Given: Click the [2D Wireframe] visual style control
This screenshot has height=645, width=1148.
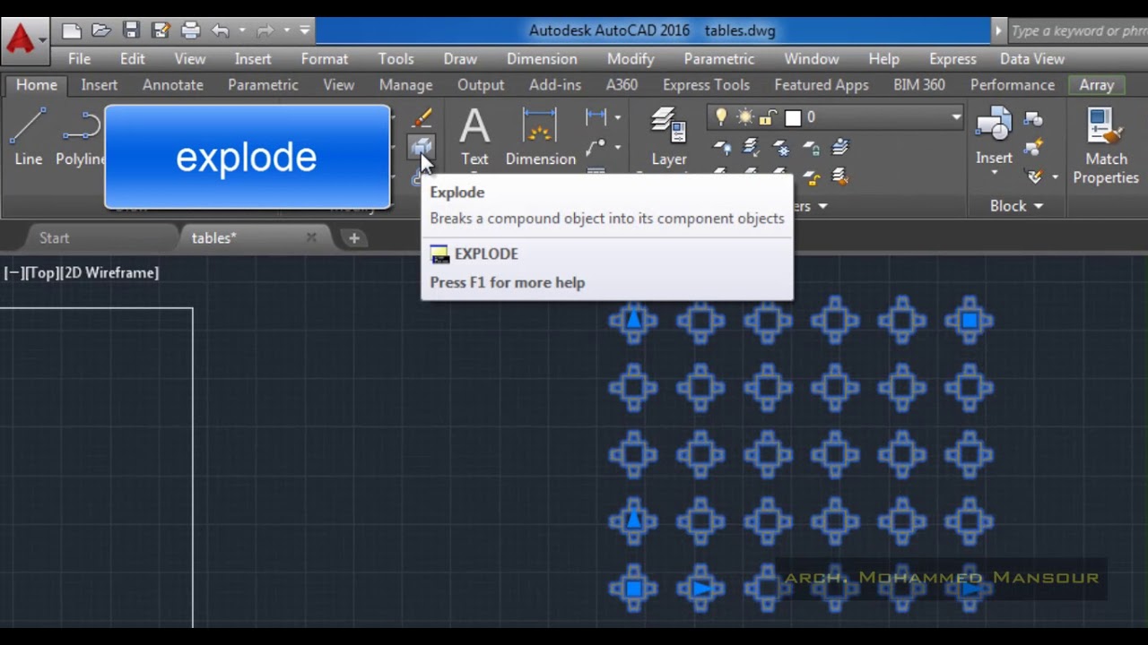Looking at the screenshot, I should click(x=110, y=272).
